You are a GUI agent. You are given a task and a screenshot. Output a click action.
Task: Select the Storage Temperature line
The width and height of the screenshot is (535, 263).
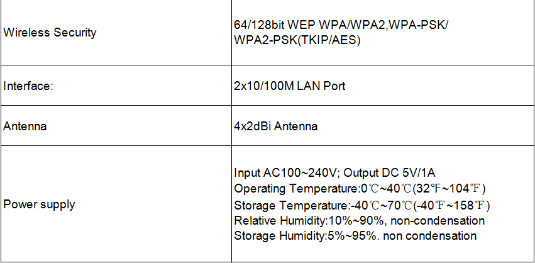pyautogui.click(x=361, y=206)
